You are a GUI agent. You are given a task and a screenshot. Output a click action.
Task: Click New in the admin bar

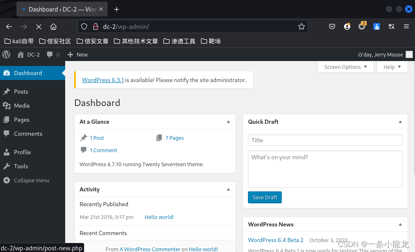(x=78, y=54)
